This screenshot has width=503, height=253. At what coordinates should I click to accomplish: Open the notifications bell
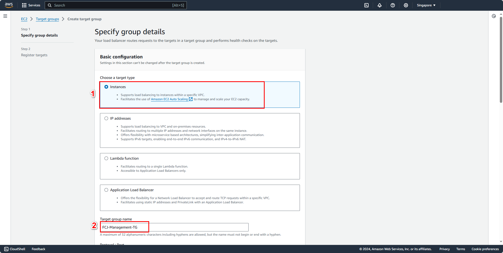click(x=379, y=5)
